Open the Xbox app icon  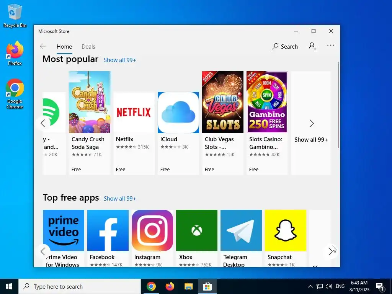(x=197, y=230)
